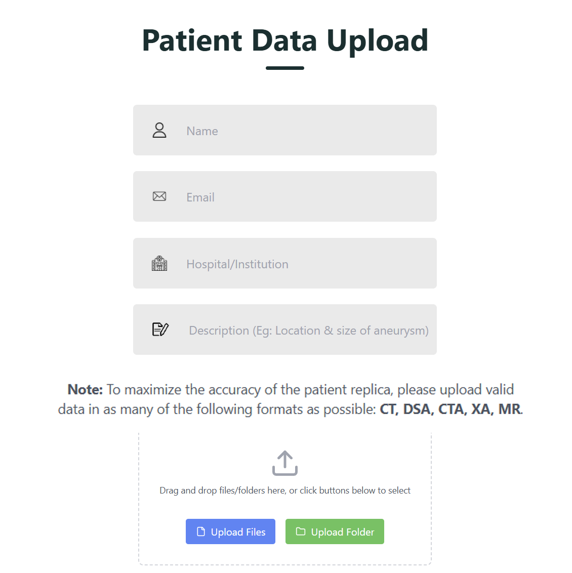Click the note-and-pencil Description icon
This screenshot has width=572, height=573.
[160, 330]
